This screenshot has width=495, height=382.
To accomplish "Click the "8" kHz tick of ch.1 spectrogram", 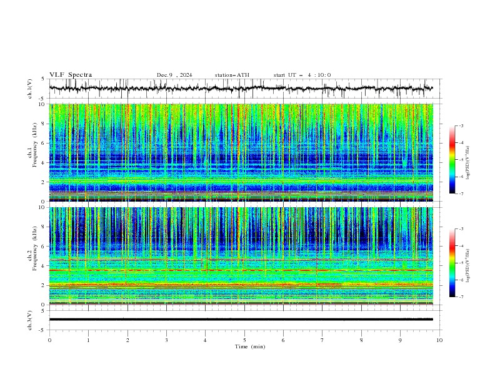I will click(44, 124).
